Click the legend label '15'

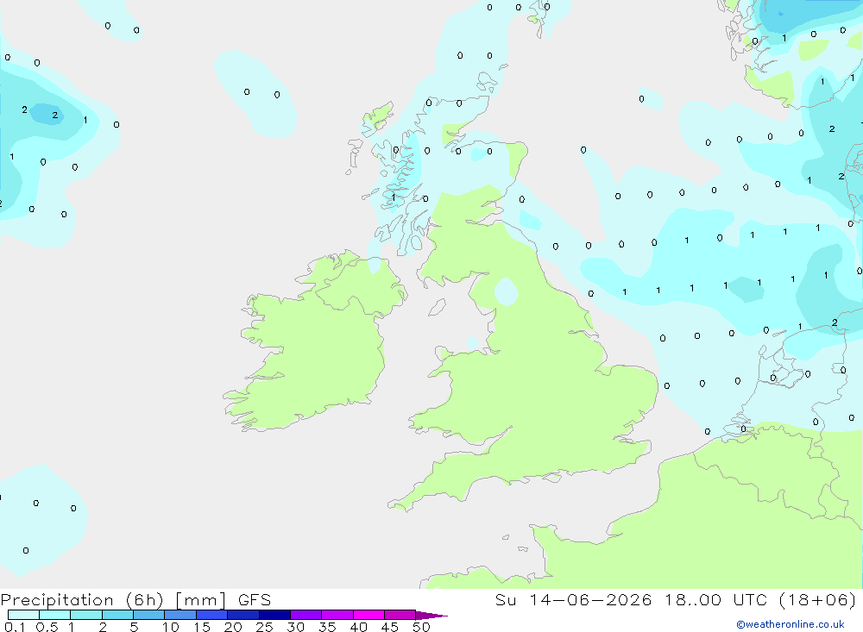[202, 627]
